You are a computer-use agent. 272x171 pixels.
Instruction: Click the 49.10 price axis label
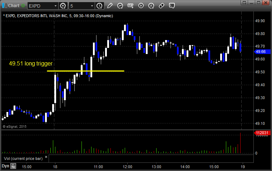(260, 123)
